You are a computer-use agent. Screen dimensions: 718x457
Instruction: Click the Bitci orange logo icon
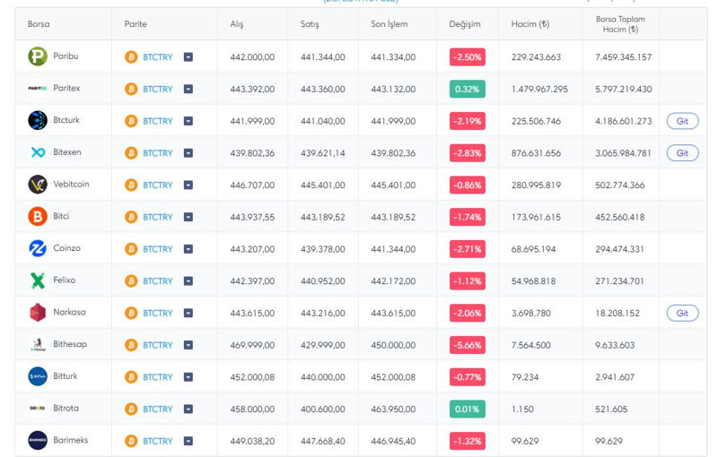(38, 216)
